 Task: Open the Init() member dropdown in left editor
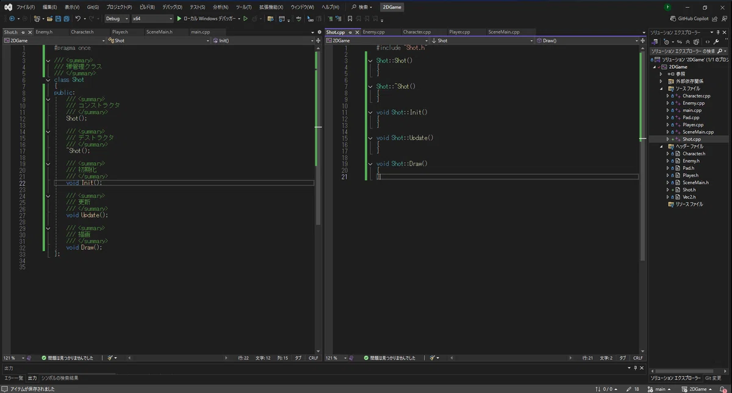pos(262,41)
